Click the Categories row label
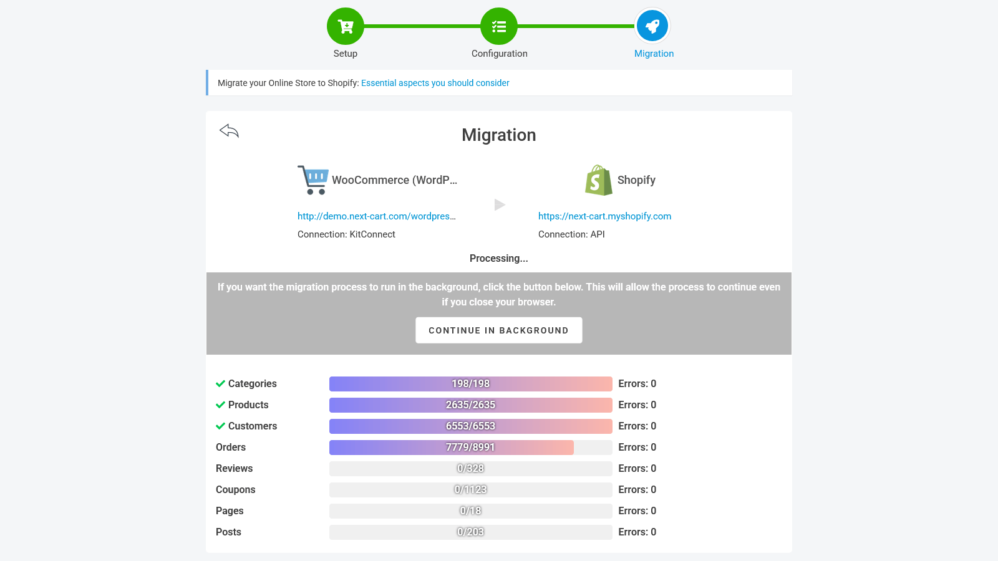The image size is (998, 561). click(x=253, y=384)
